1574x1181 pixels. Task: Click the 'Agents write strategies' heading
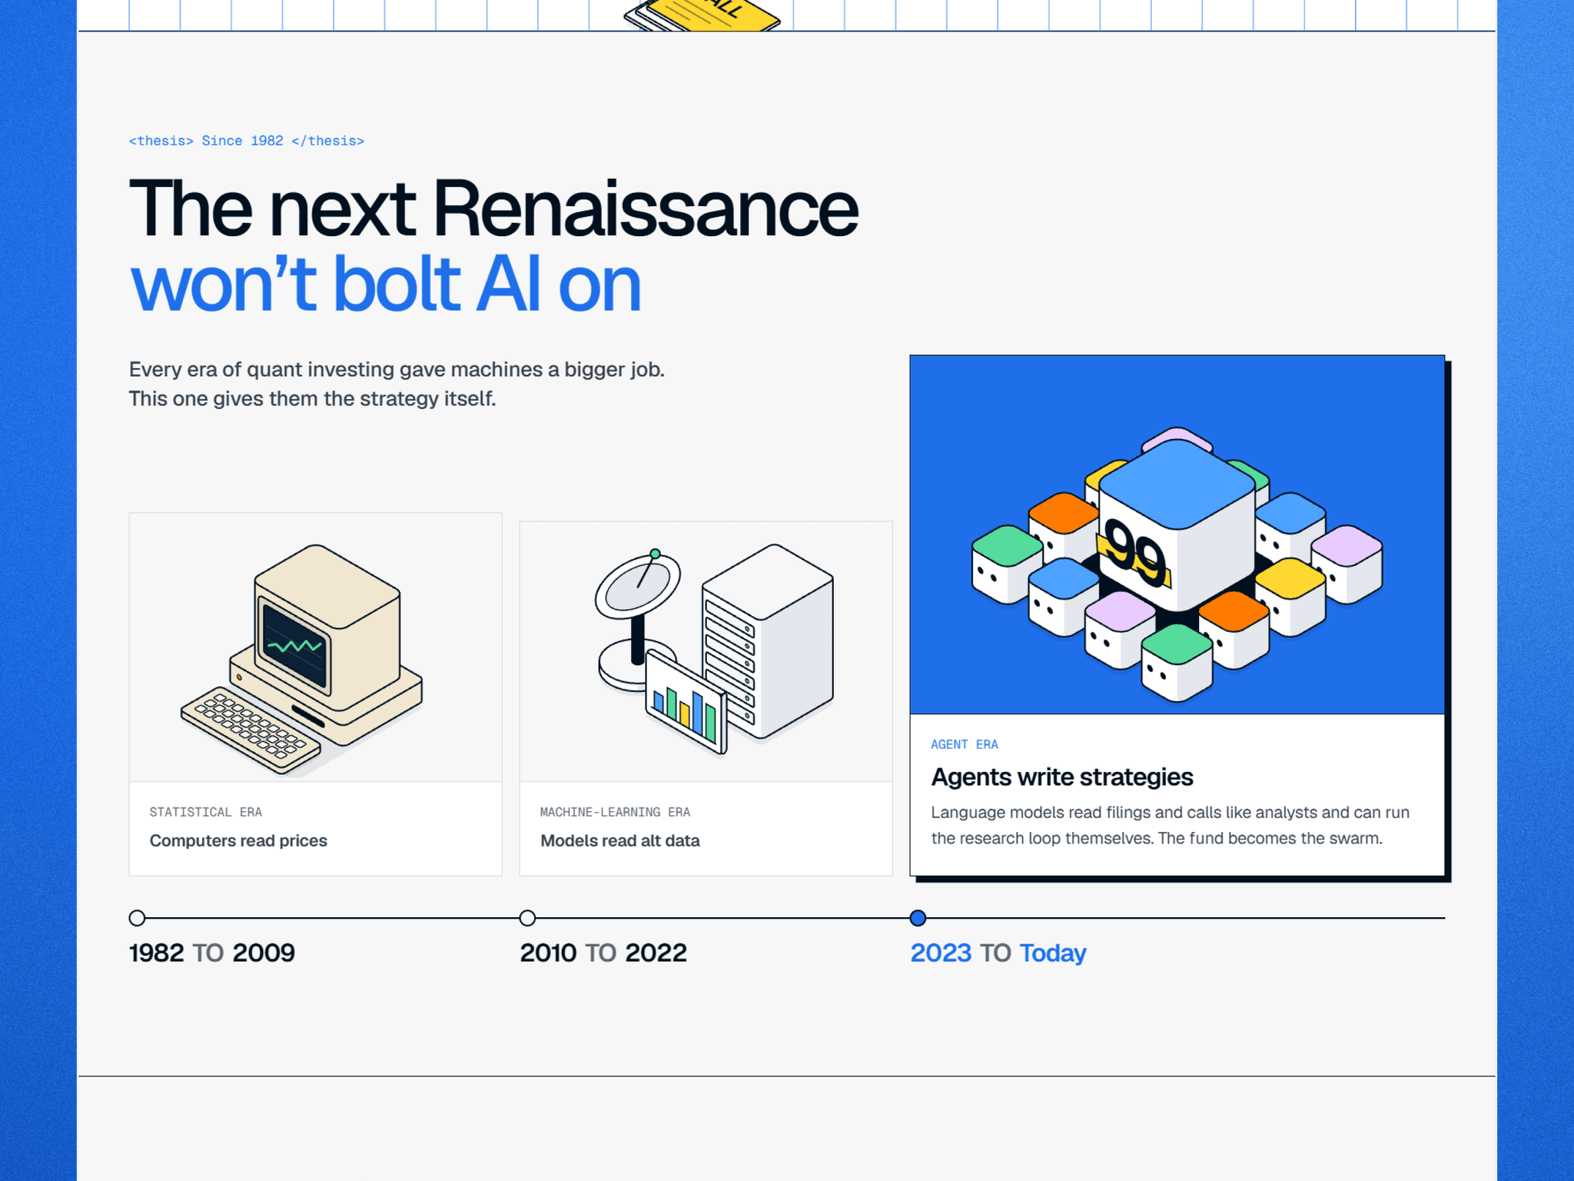point(1062,777)
